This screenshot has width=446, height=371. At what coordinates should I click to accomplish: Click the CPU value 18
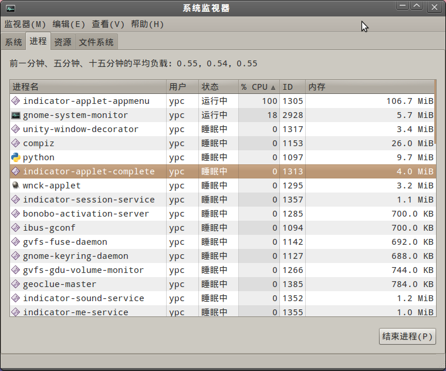click(272, 115)
